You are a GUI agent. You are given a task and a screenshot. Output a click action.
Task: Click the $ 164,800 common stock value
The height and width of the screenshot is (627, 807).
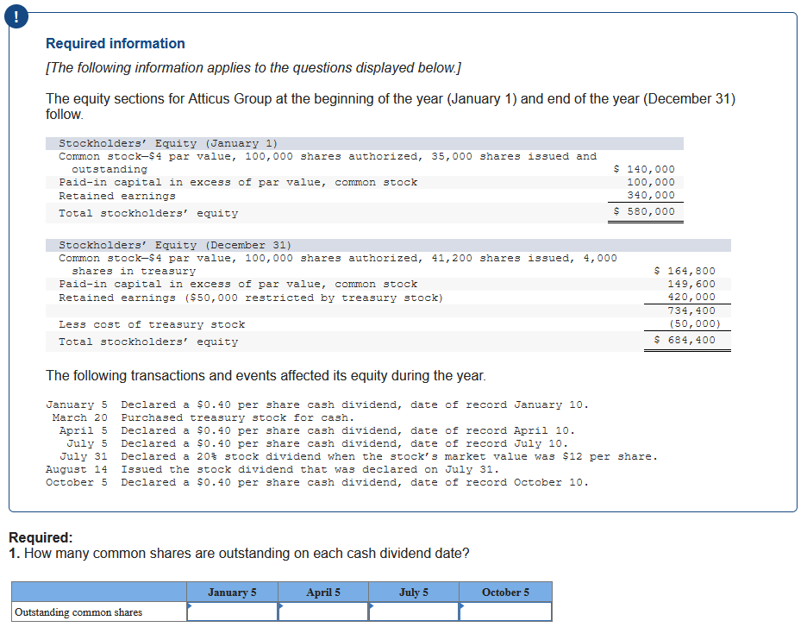[x=685, y=271]
